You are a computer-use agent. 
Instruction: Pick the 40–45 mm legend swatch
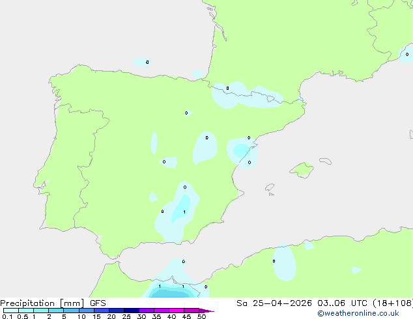point(177,311)
